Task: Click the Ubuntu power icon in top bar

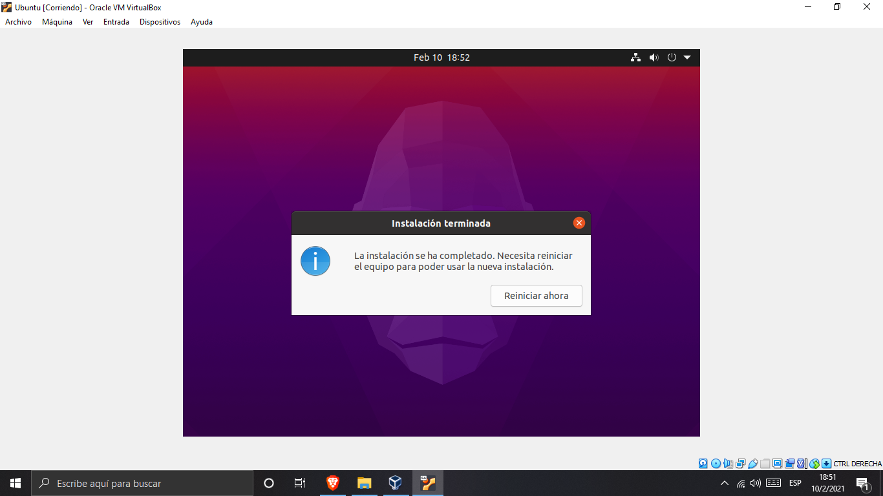Action: tap(672, 57)
